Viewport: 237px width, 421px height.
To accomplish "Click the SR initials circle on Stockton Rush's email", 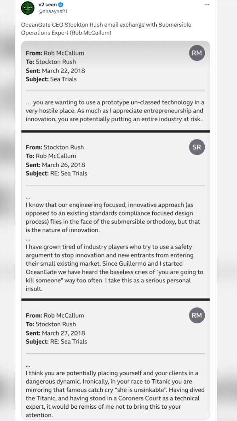I will click(197, 147).
